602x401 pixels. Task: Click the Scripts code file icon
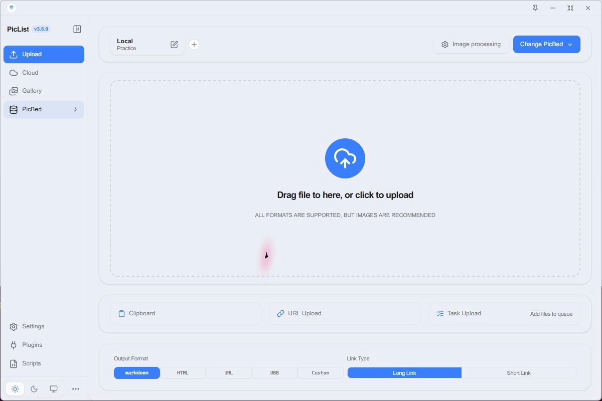click(14, 363)
